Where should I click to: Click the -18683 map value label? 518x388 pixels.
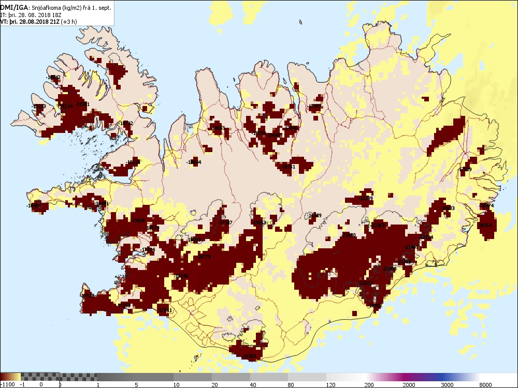coord(448,208)
